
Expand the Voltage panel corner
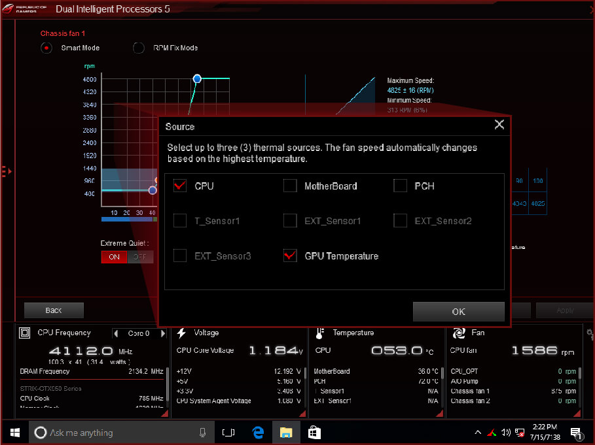[x=302, y=414]
